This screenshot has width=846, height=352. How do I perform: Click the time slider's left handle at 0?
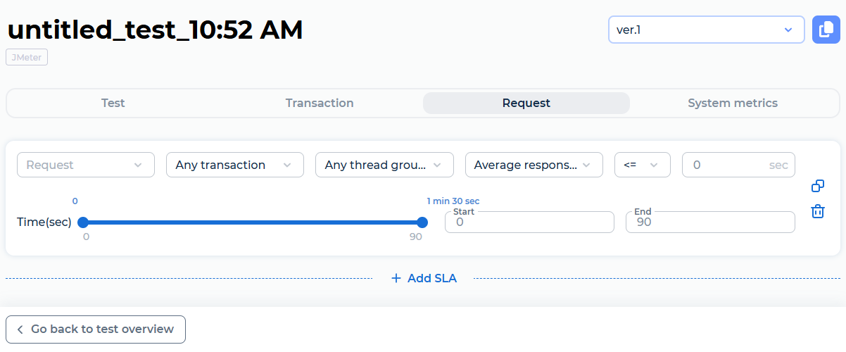click(x=82, y=222)
